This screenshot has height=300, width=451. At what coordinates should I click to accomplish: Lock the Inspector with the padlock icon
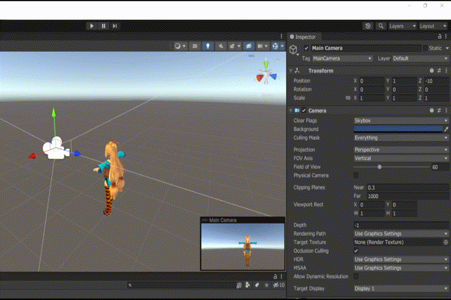[x=440, y=36]
